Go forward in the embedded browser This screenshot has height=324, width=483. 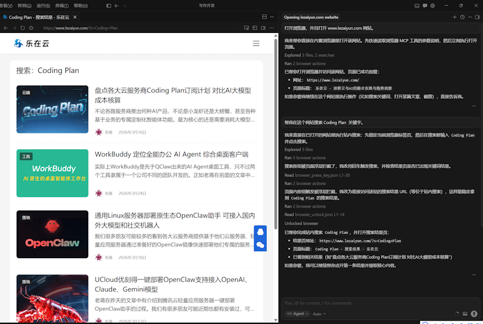point(14,28)
